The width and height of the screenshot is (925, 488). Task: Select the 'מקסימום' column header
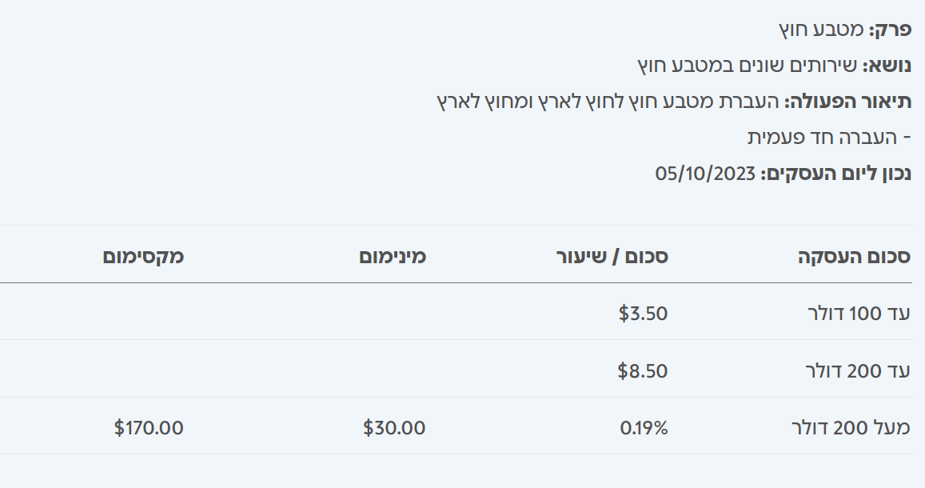[x=143, y=257]
